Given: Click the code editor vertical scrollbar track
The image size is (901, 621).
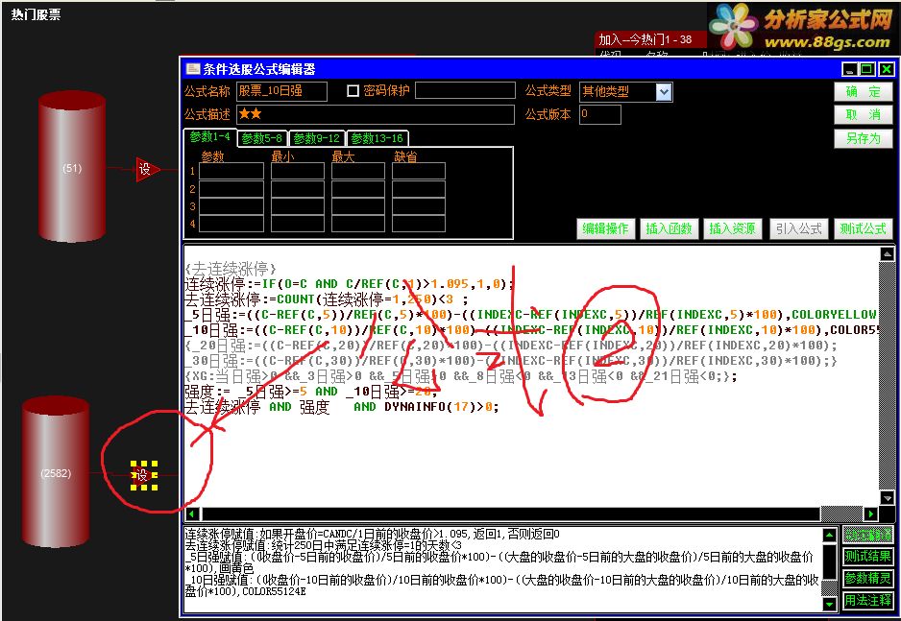Looking at the screenshot, I should click(887, 376).
